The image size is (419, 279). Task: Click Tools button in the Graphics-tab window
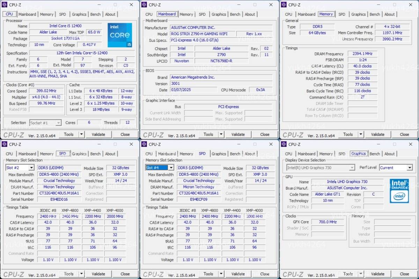pyautogui.click(x=348, y=274)
